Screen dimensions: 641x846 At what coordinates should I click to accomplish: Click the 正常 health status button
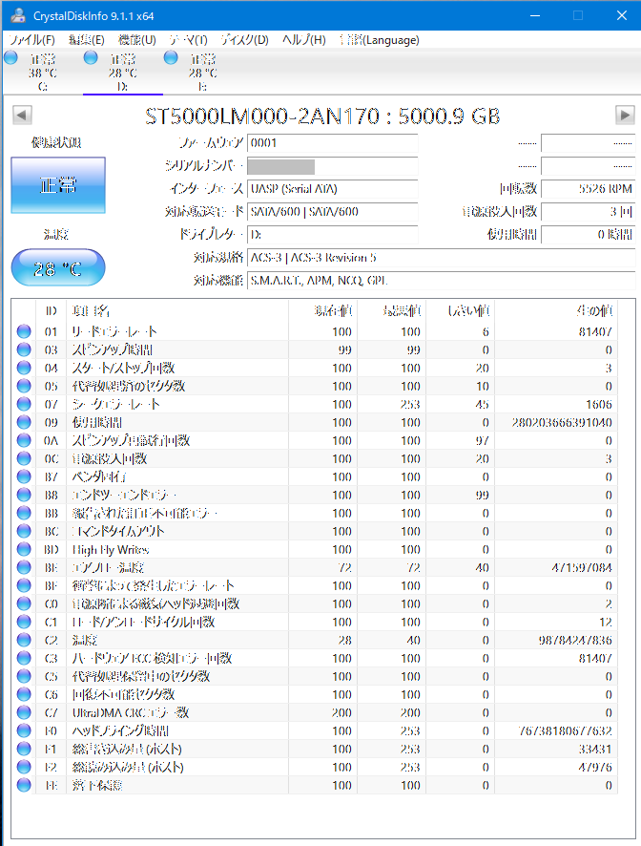point(58,185)
